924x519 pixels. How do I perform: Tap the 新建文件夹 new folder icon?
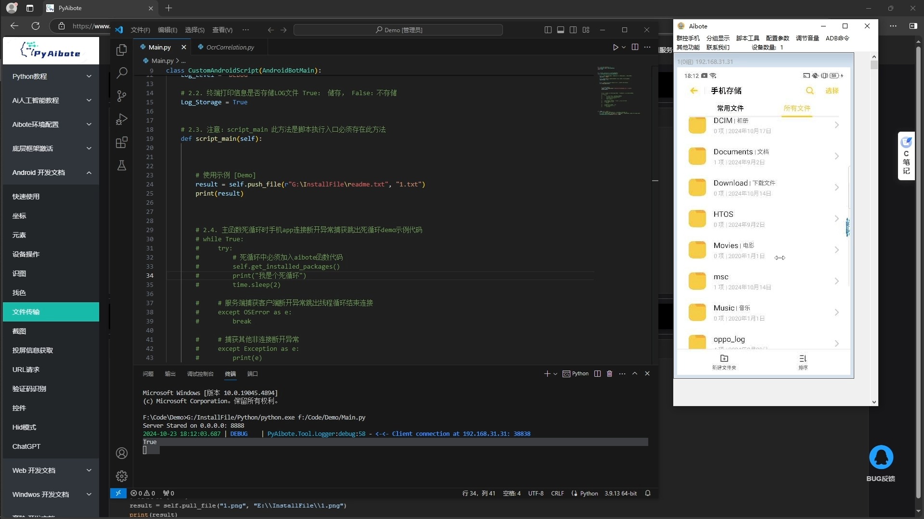pos(724,362)
